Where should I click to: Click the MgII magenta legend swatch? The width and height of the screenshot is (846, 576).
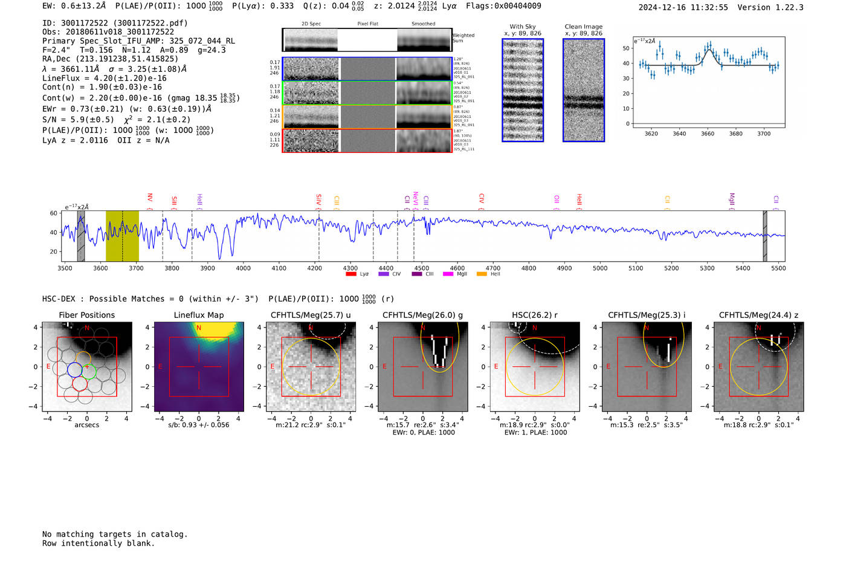[448, 274]
